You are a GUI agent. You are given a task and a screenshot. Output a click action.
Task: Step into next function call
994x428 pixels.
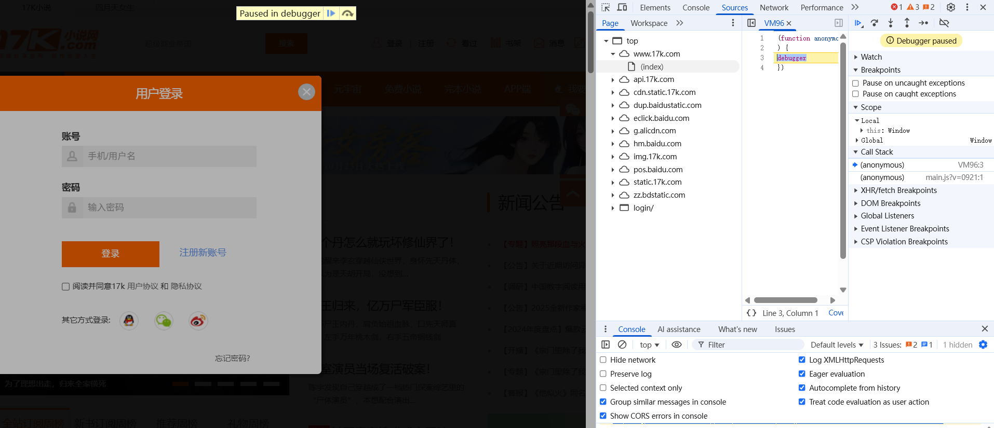[x=891, y=23]
